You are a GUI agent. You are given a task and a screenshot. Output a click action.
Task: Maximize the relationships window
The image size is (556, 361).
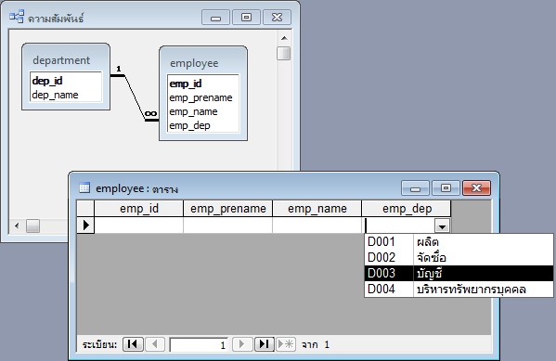(246, 17)
